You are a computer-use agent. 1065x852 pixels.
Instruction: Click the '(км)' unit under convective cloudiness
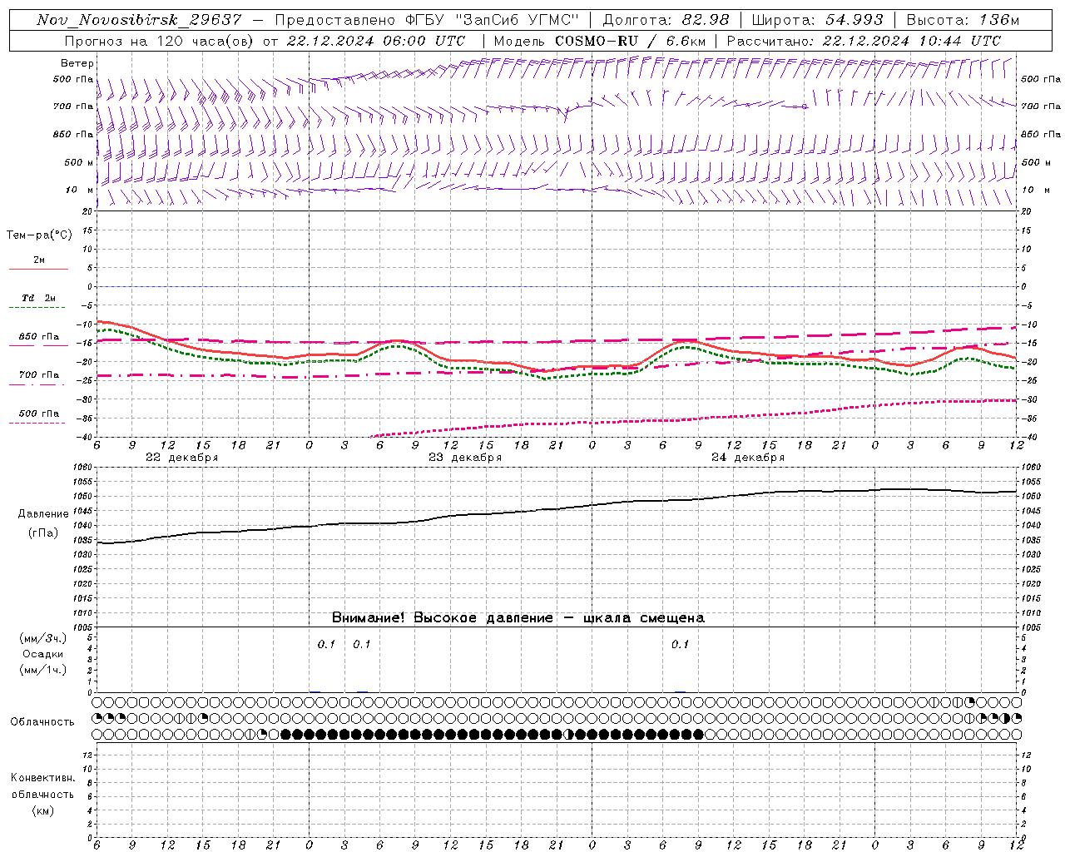42,810
